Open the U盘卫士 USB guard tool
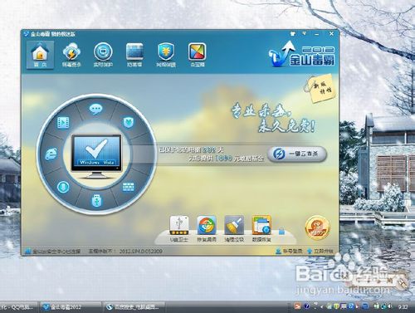 pyautogui.click(x=179, y=229)
